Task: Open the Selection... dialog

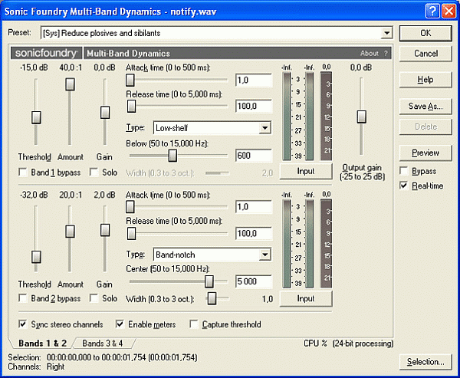Action: [426, 362]
